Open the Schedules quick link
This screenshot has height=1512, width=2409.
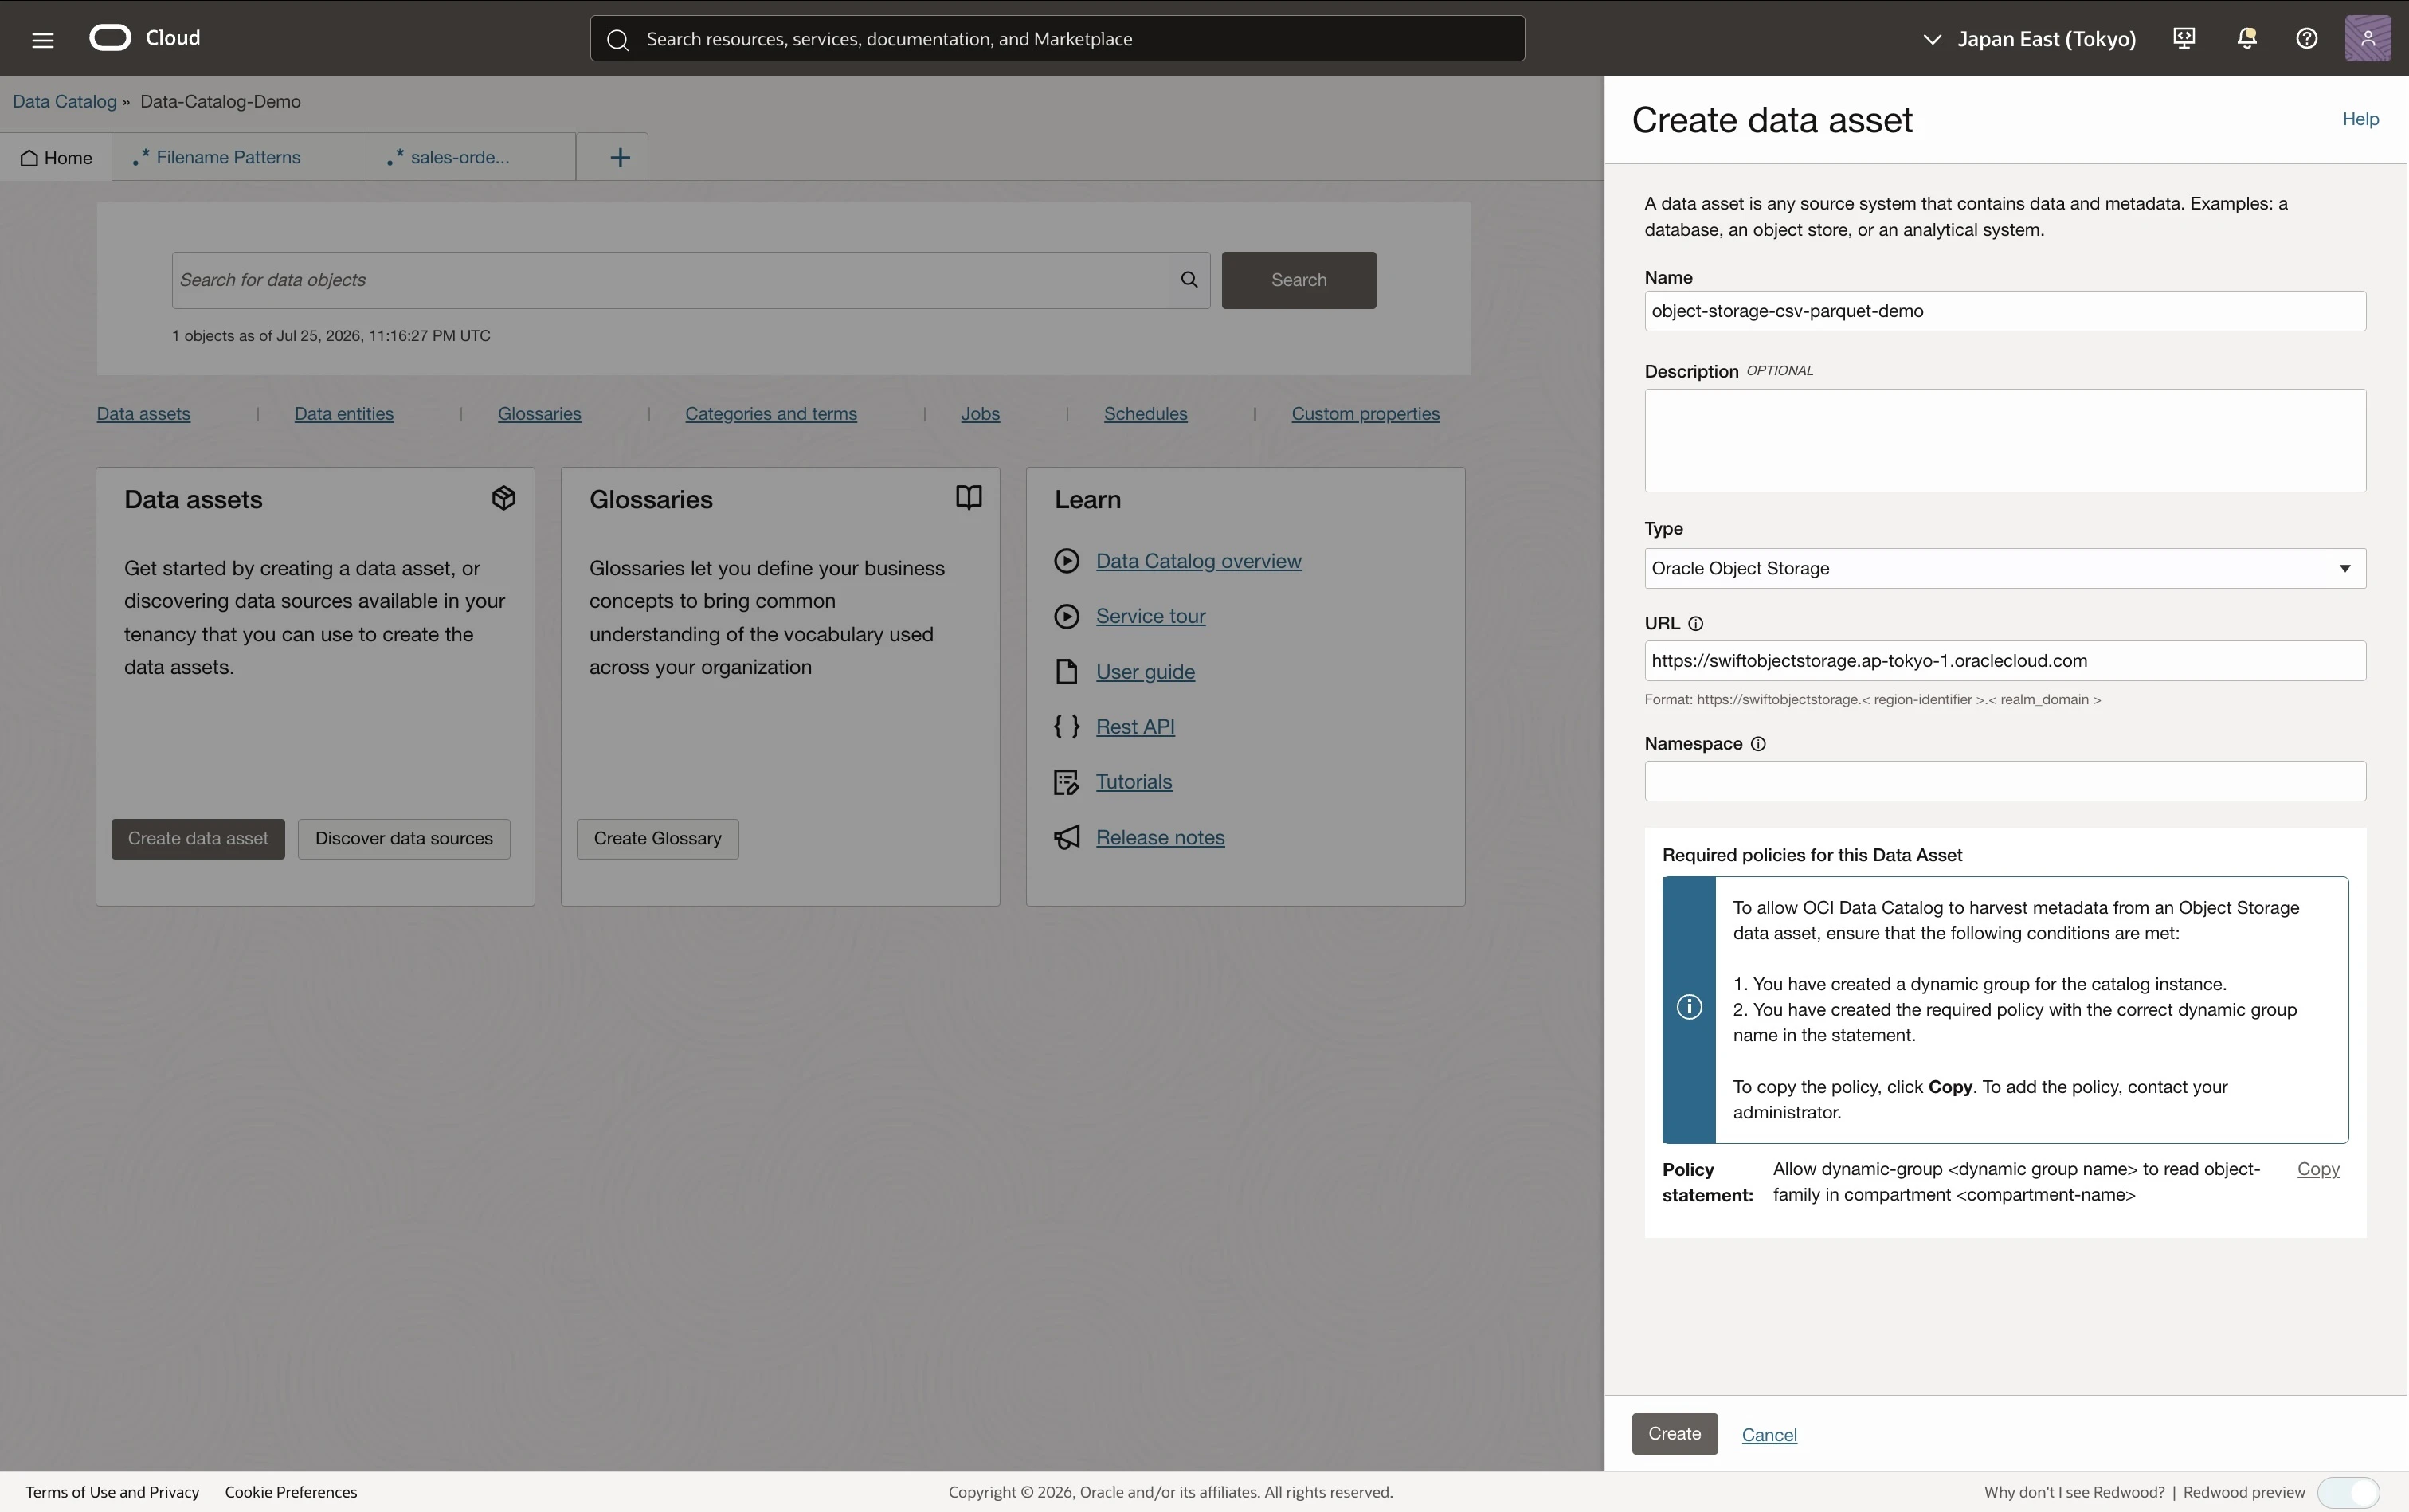[x=1145, y=414]
